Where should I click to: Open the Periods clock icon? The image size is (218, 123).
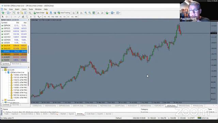point(112,13)
